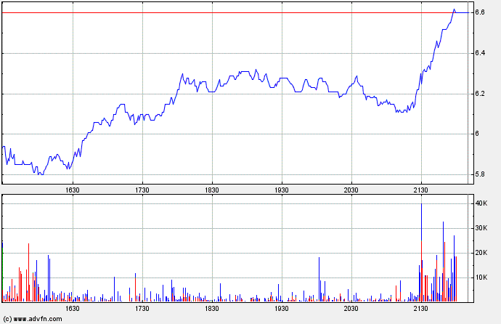501x324 pixels.
Task: Click the 6.4 price axis label
Action: [480, 53]
